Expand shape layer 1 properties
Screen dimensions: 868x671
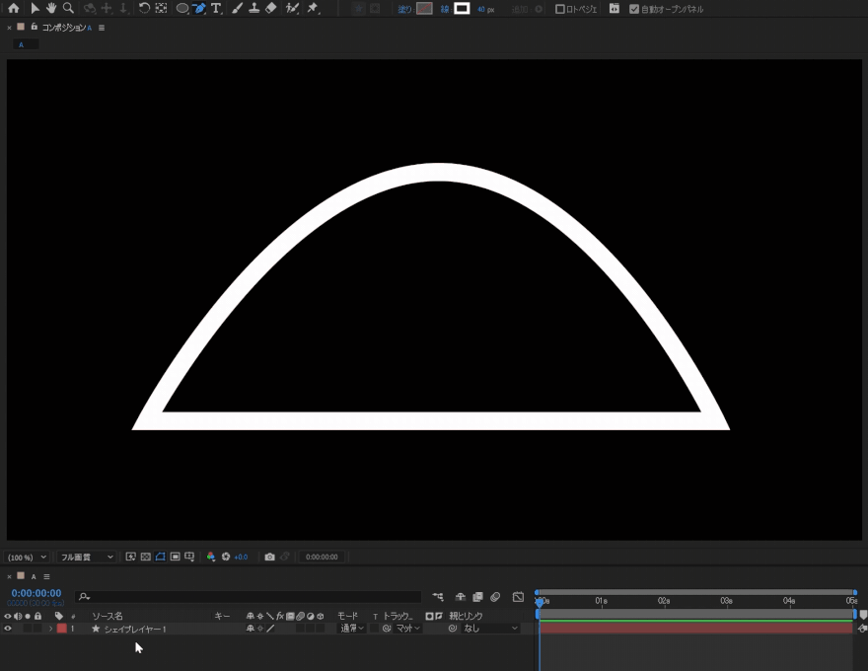(x=50, y=629)
